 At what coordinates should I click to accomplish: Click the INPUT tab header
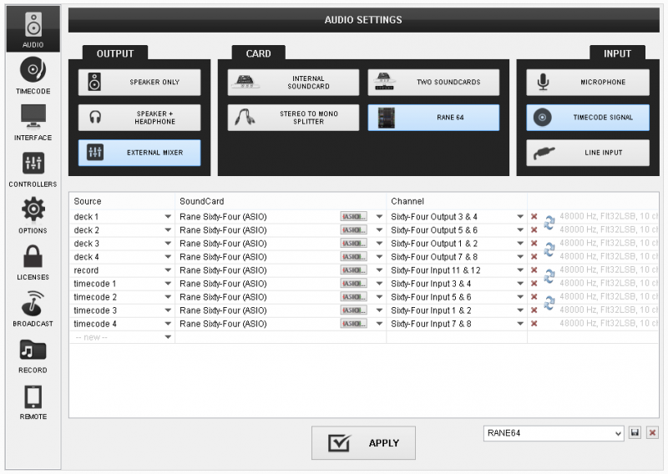pyautogui.click(x=617, y=53)
